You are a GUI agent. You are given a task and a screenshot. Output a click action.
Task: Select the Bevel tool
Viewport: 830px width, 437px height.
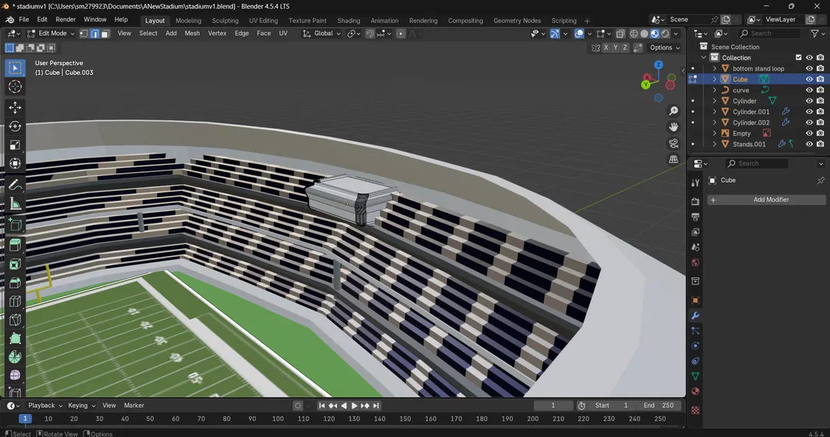[x=15, y=282]
